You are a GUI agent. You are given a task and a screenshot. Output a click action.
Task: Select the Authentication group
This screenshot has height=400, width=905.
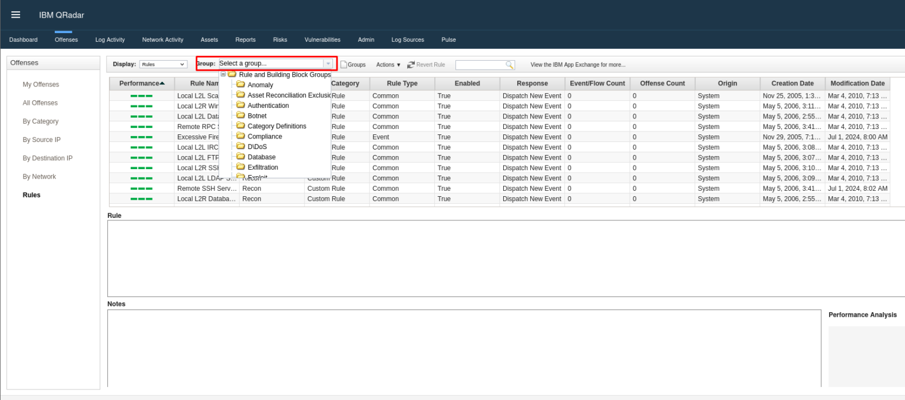point(268,106)
